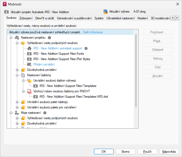Viewport: 182px width, 157px height.
Task: Switch to the Zobrazení tab
Action: click(26, 18)
